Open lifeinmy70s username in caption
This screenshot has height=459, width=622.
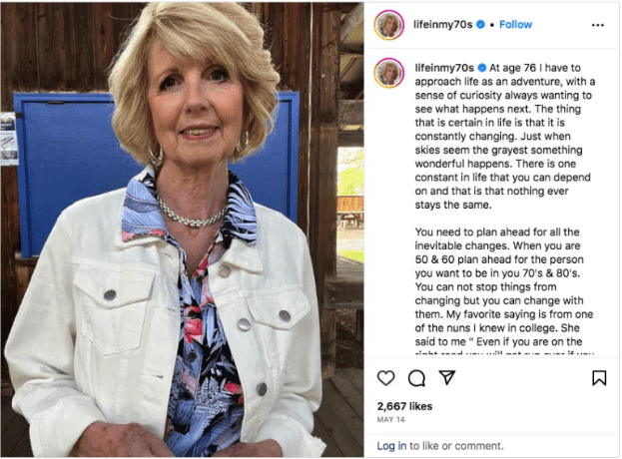click(444, 68)
